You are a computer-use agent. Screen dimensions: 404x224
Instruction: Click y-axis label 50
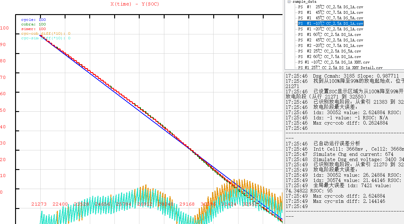[x=3, y=110]
